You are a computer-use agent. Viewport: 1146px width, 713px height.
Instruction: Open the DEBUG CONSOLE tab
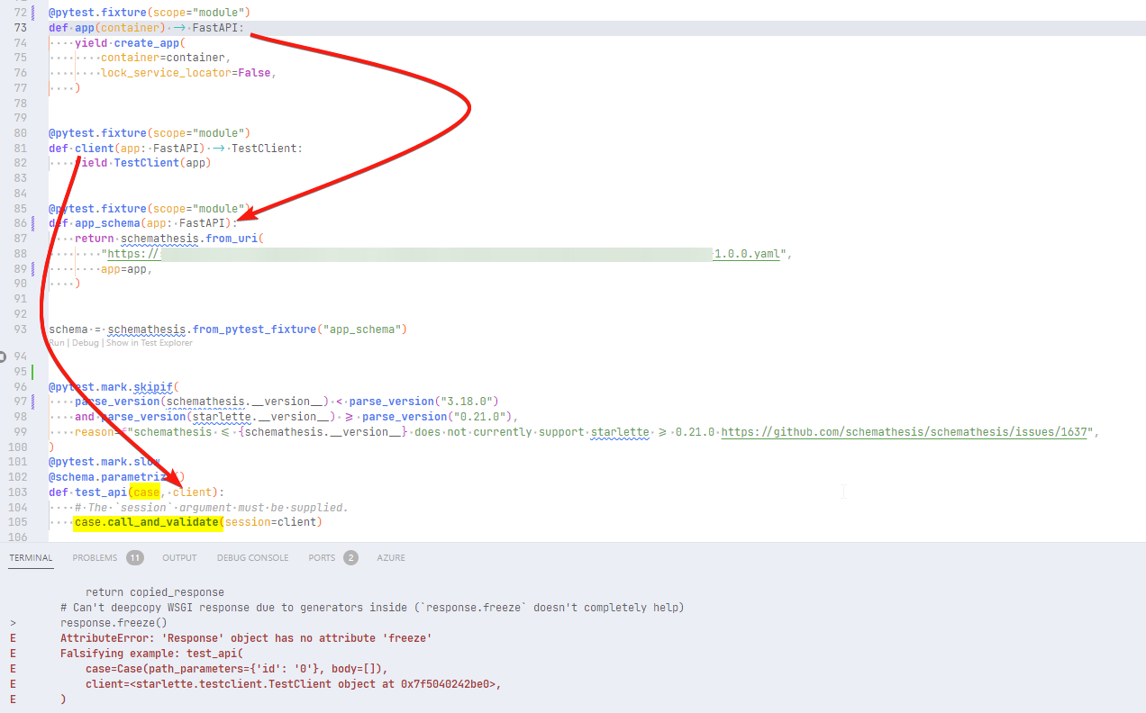(252, 557)
